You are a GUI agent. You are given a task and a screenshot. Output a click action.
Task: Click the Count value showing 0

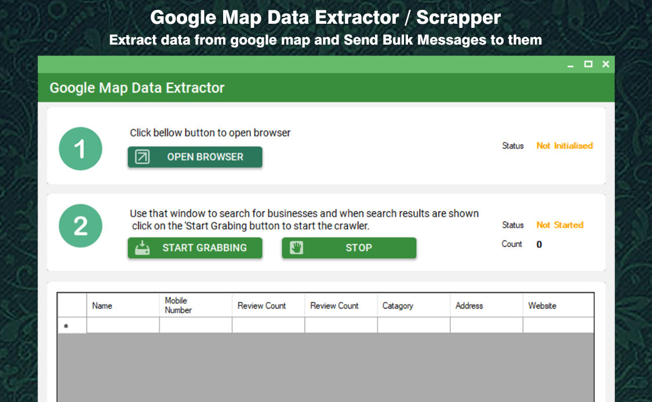[539, 244]
